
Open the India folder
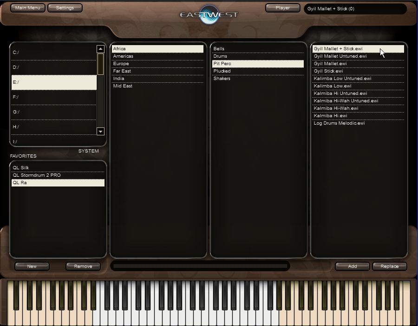click(157, 79)
